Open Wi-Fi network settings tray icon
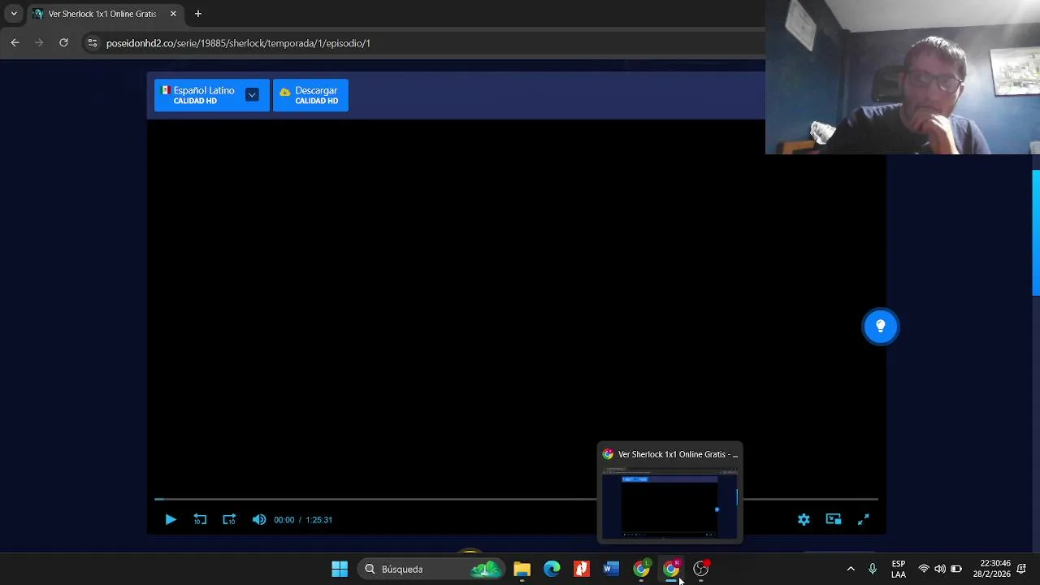 point(924,569)
